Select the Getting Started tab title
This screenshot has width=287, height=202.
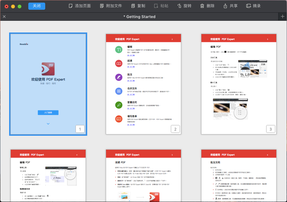140,17
